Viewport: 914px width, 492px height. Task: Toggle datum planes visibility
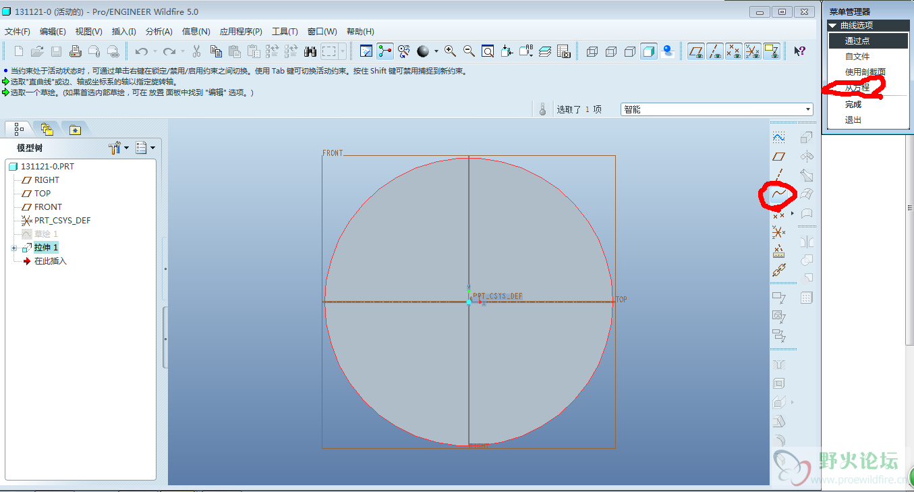696,51
